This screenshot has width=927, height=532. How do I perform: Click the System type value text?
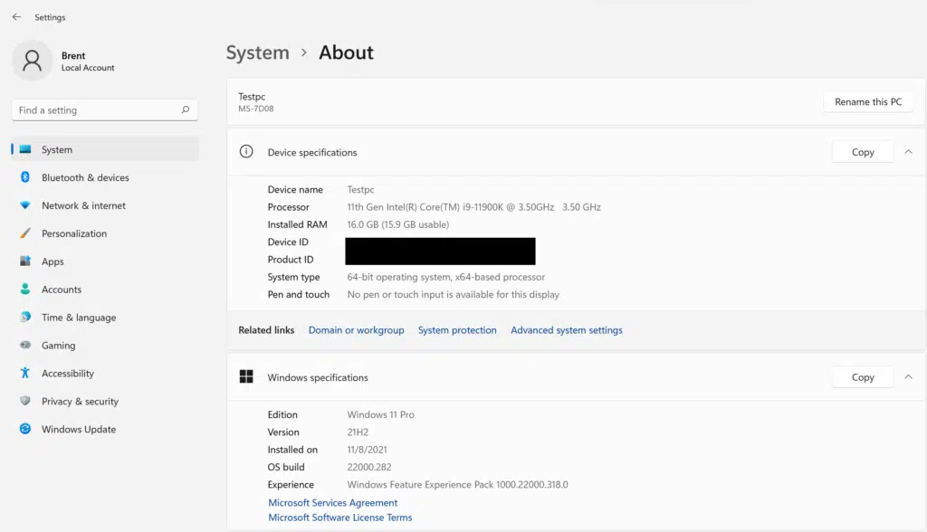pyautogui.click(x=445, y=277)
